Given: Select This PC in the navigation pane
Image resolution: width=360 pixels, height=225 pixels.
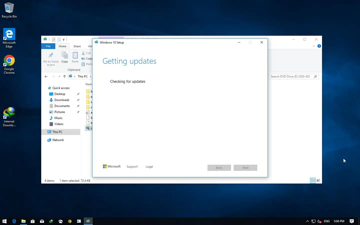Looking at the screenshot, I should pyautogui.click(x=61, y=132).
